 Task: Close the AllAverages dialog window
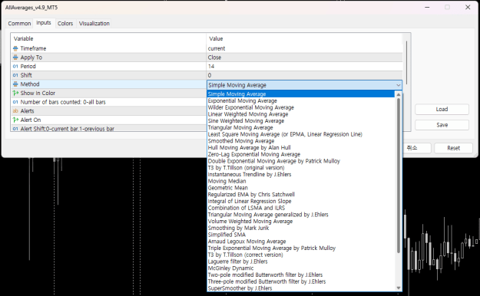click(x=468, y=7)
